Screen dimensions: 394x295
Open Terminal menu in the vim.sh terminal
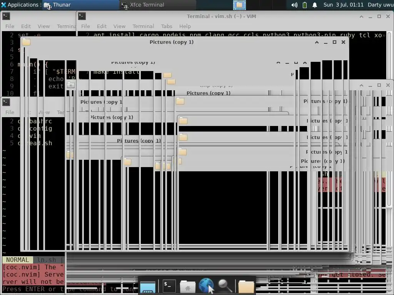click(143, 26)
